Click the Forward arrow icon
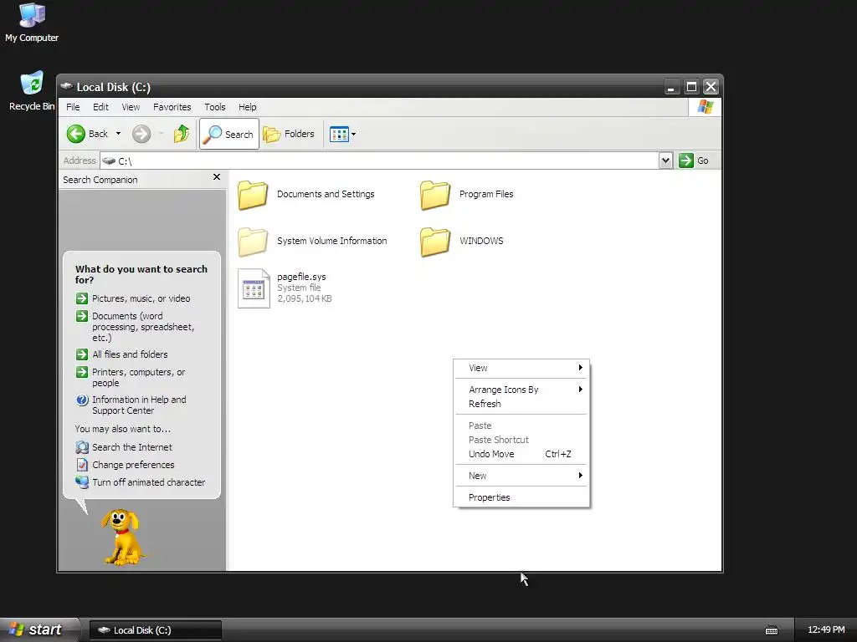857x642 pixels. (x=141, y=134)
